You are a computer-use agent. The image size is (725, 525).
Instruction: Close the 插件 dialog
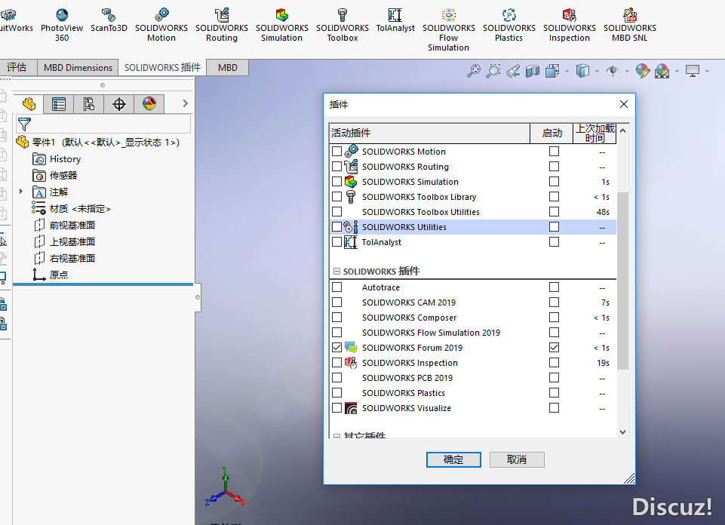tap(623, 104)
